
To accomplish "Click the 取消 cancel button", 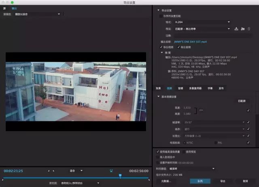I will click(x=245, y=181).
